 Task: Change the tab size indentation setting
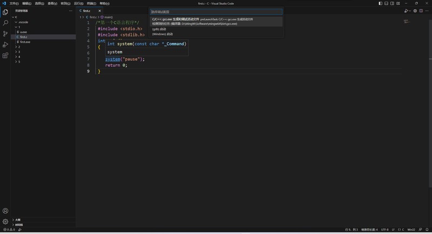pos(369,230)
